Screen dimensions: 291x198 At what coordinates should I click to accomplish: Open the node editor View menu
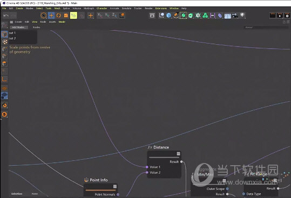(x=35, y=22)
